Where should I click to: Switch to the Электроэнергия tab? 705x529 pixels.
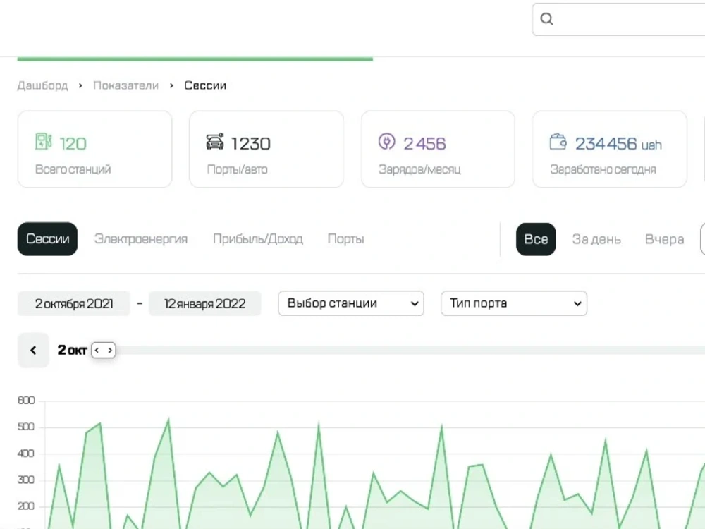click(140, 239)
